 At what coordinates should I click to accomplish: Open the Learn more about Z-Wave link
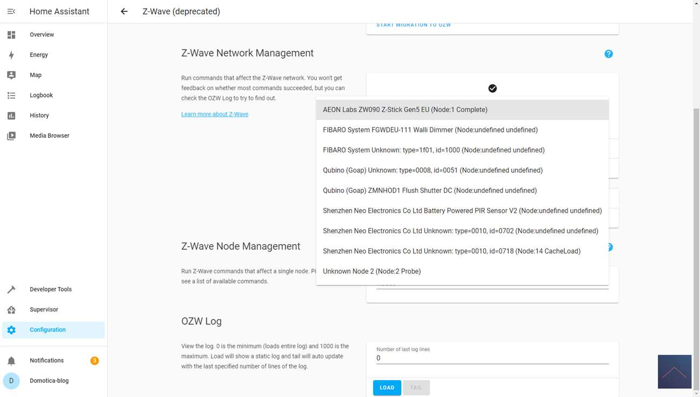[x=214, y=114]
